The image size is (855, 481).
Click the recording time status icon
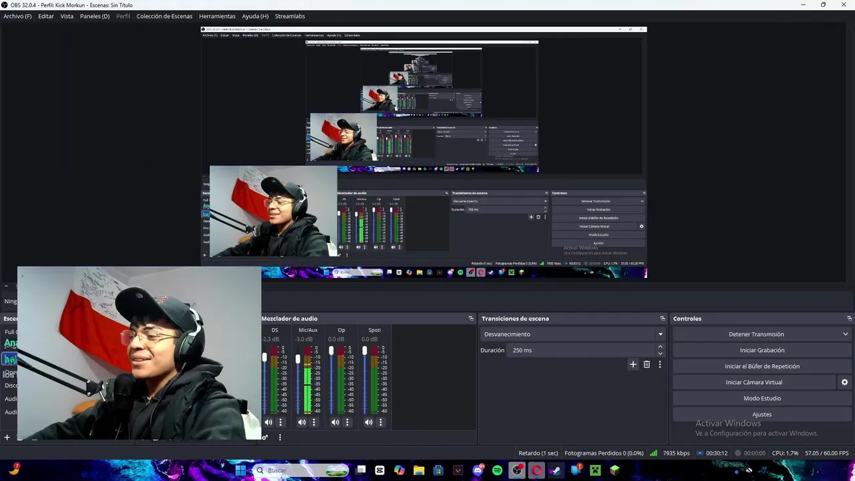(x=738, y=453)
